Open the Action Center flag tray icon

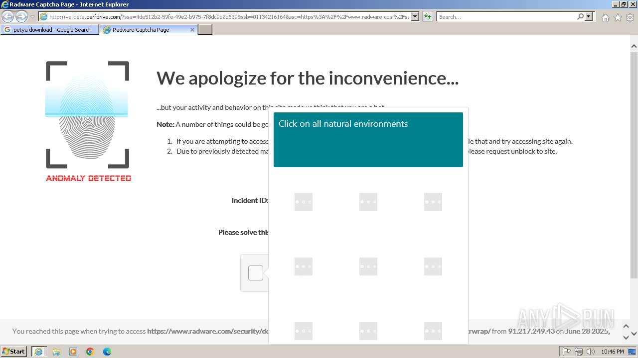click(567, 352)
